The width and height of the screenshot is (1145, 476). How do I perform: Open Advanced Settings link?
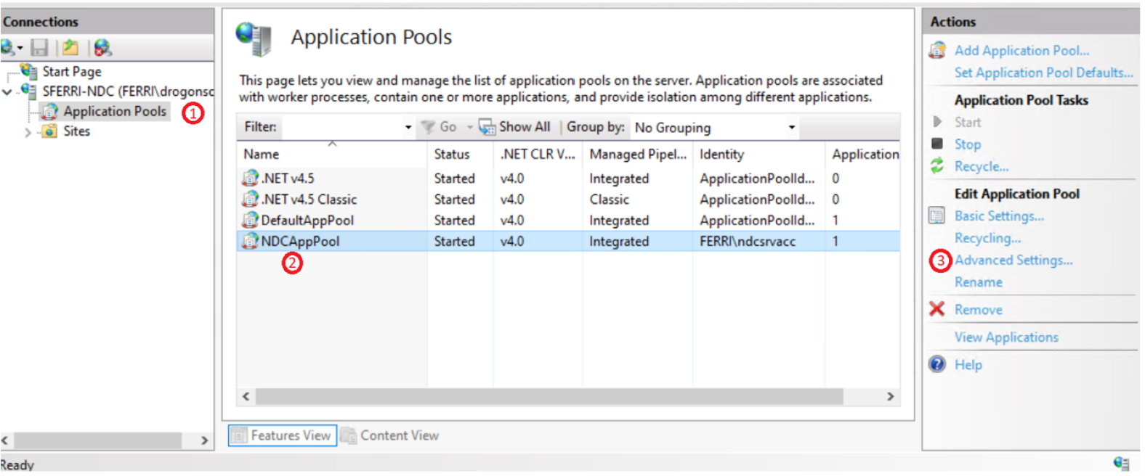pos(1013,260)
